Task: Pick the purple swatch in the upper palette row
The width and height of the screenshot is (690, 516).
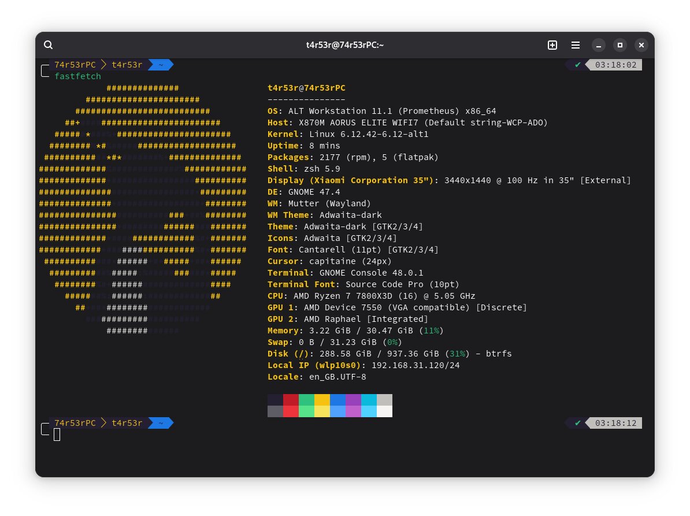Action: pyautogui.click(x=353, y=399)
